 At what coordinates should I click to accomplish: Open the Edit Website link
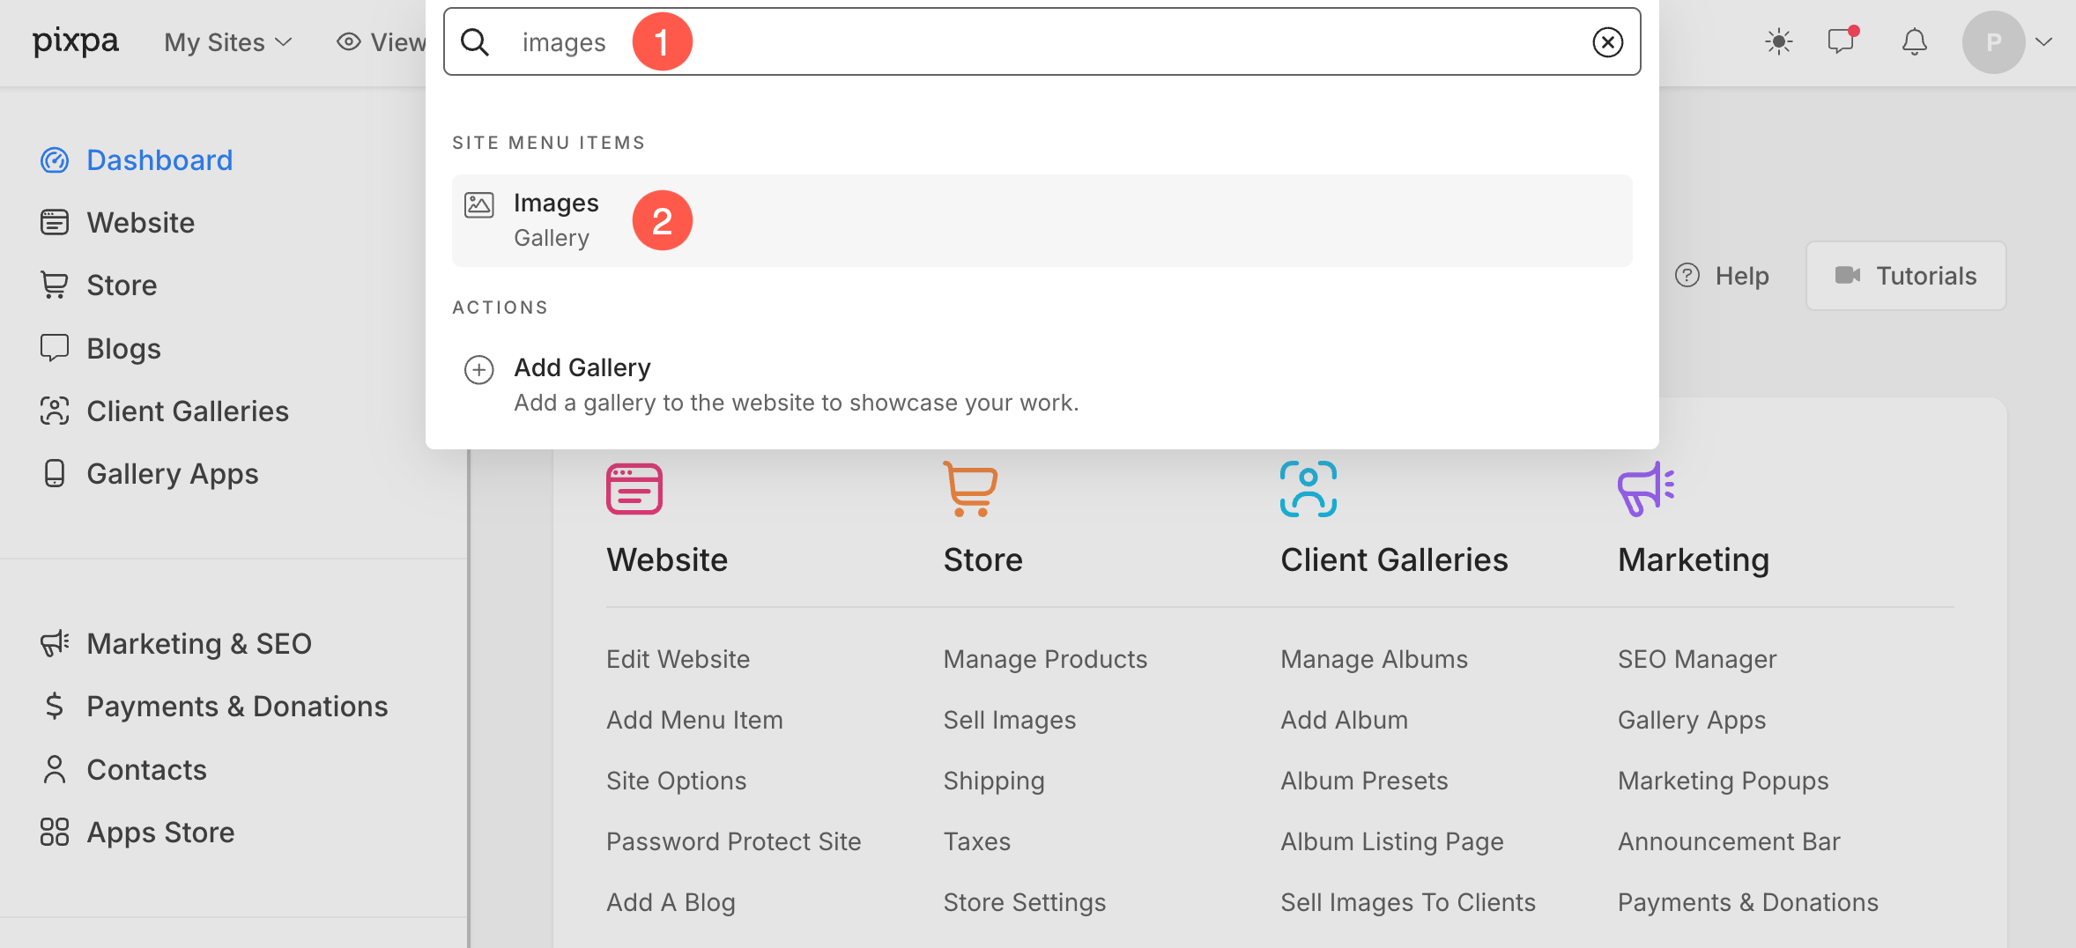point(678,659)
